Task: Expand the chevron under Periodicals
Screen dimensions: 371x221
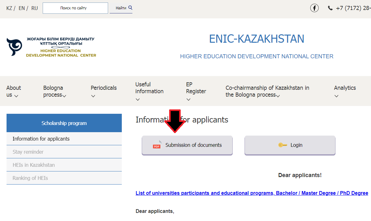Action: [x=93, y=96]
